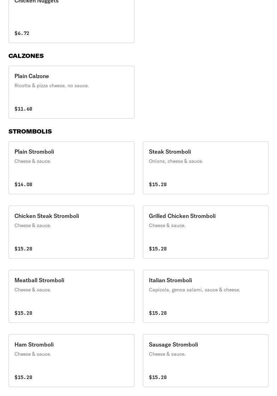
Task: Pick the Meatball Stromboli item
Action: pyautogui.click(x=71, y=296)
